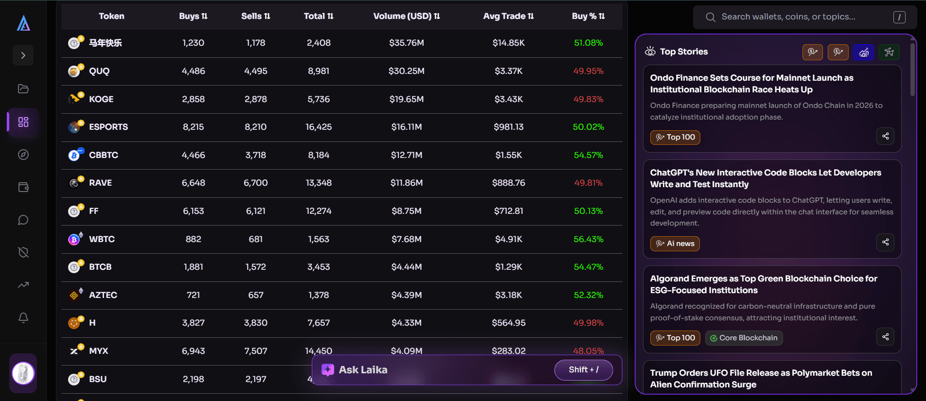Open the folder icon in the sidebar
Screen dimensions: 926x401
(x=23, y=89)
